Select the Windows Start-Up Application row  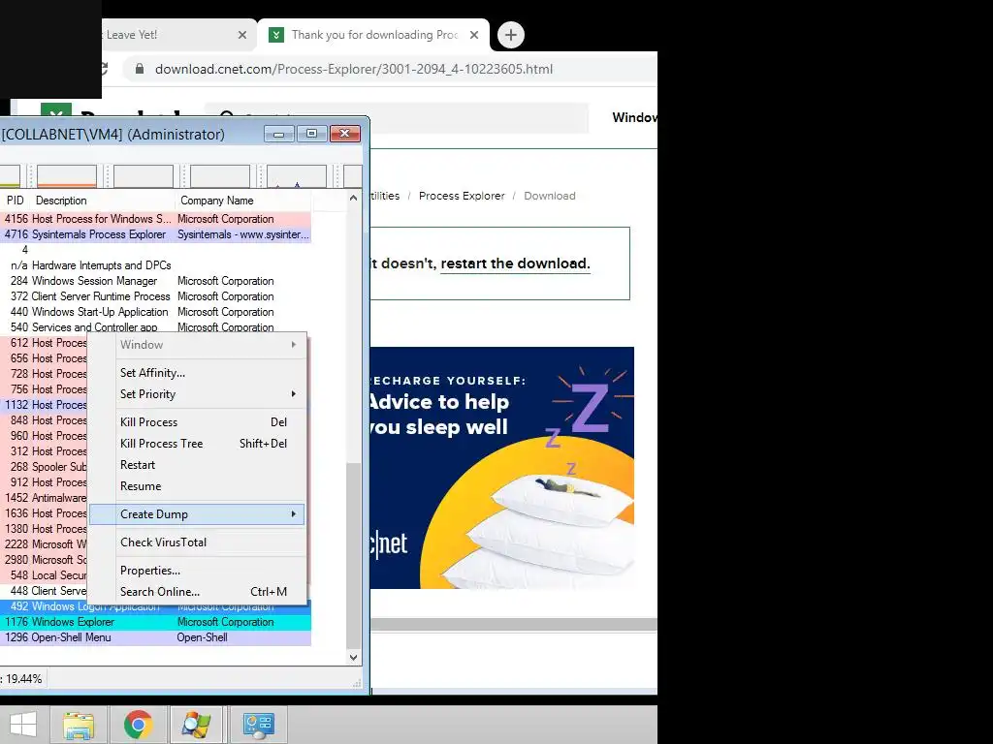(x=155, y=312)
